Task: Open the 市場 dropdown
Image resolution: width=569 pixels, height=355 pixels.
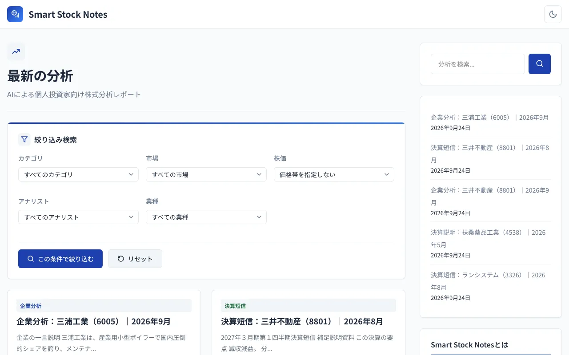Action: 206,174
